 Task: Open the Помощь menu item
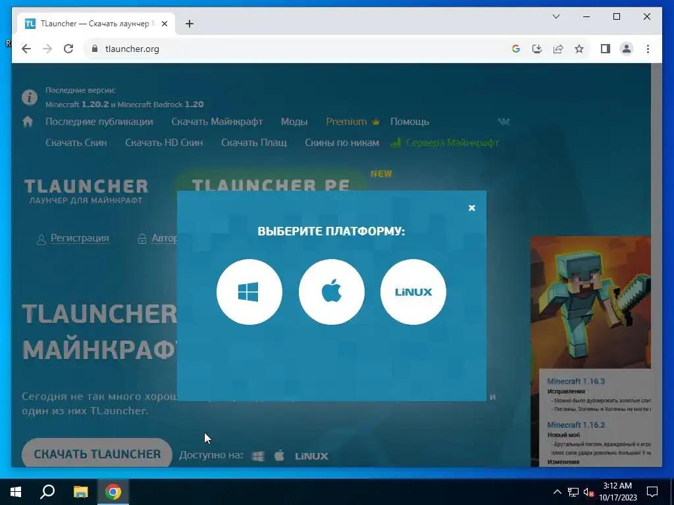[409, 122]
